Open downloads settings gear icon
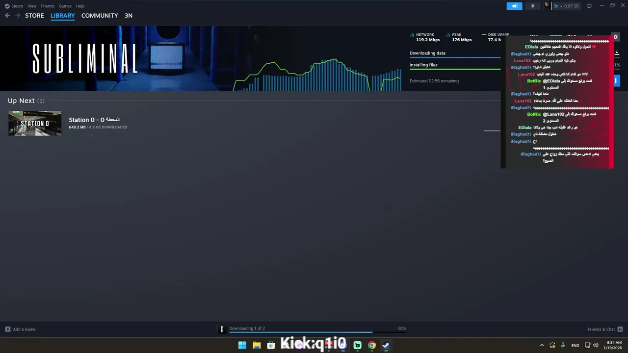 tap(616, 37)
